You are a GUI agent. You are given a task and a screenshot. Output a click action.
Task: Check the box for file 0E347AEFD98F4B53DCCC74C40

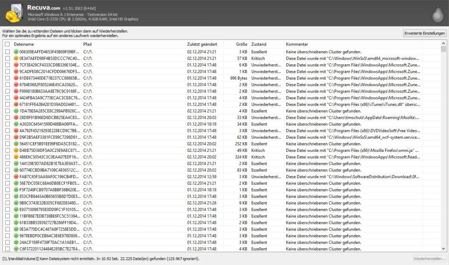tap(7, 58)
